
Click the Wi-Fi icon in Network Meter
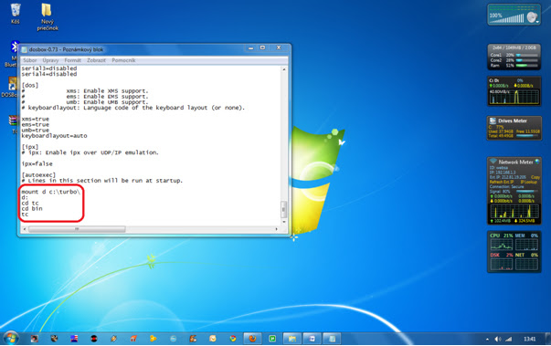tap(493, 162)
